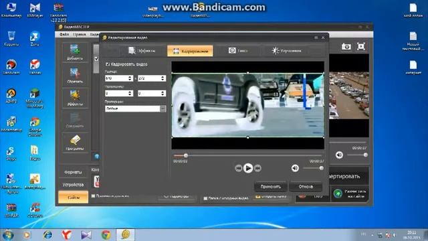Click the fullscreen icon in main window
This screenshot has height=241, width=428.
[361, 46]
